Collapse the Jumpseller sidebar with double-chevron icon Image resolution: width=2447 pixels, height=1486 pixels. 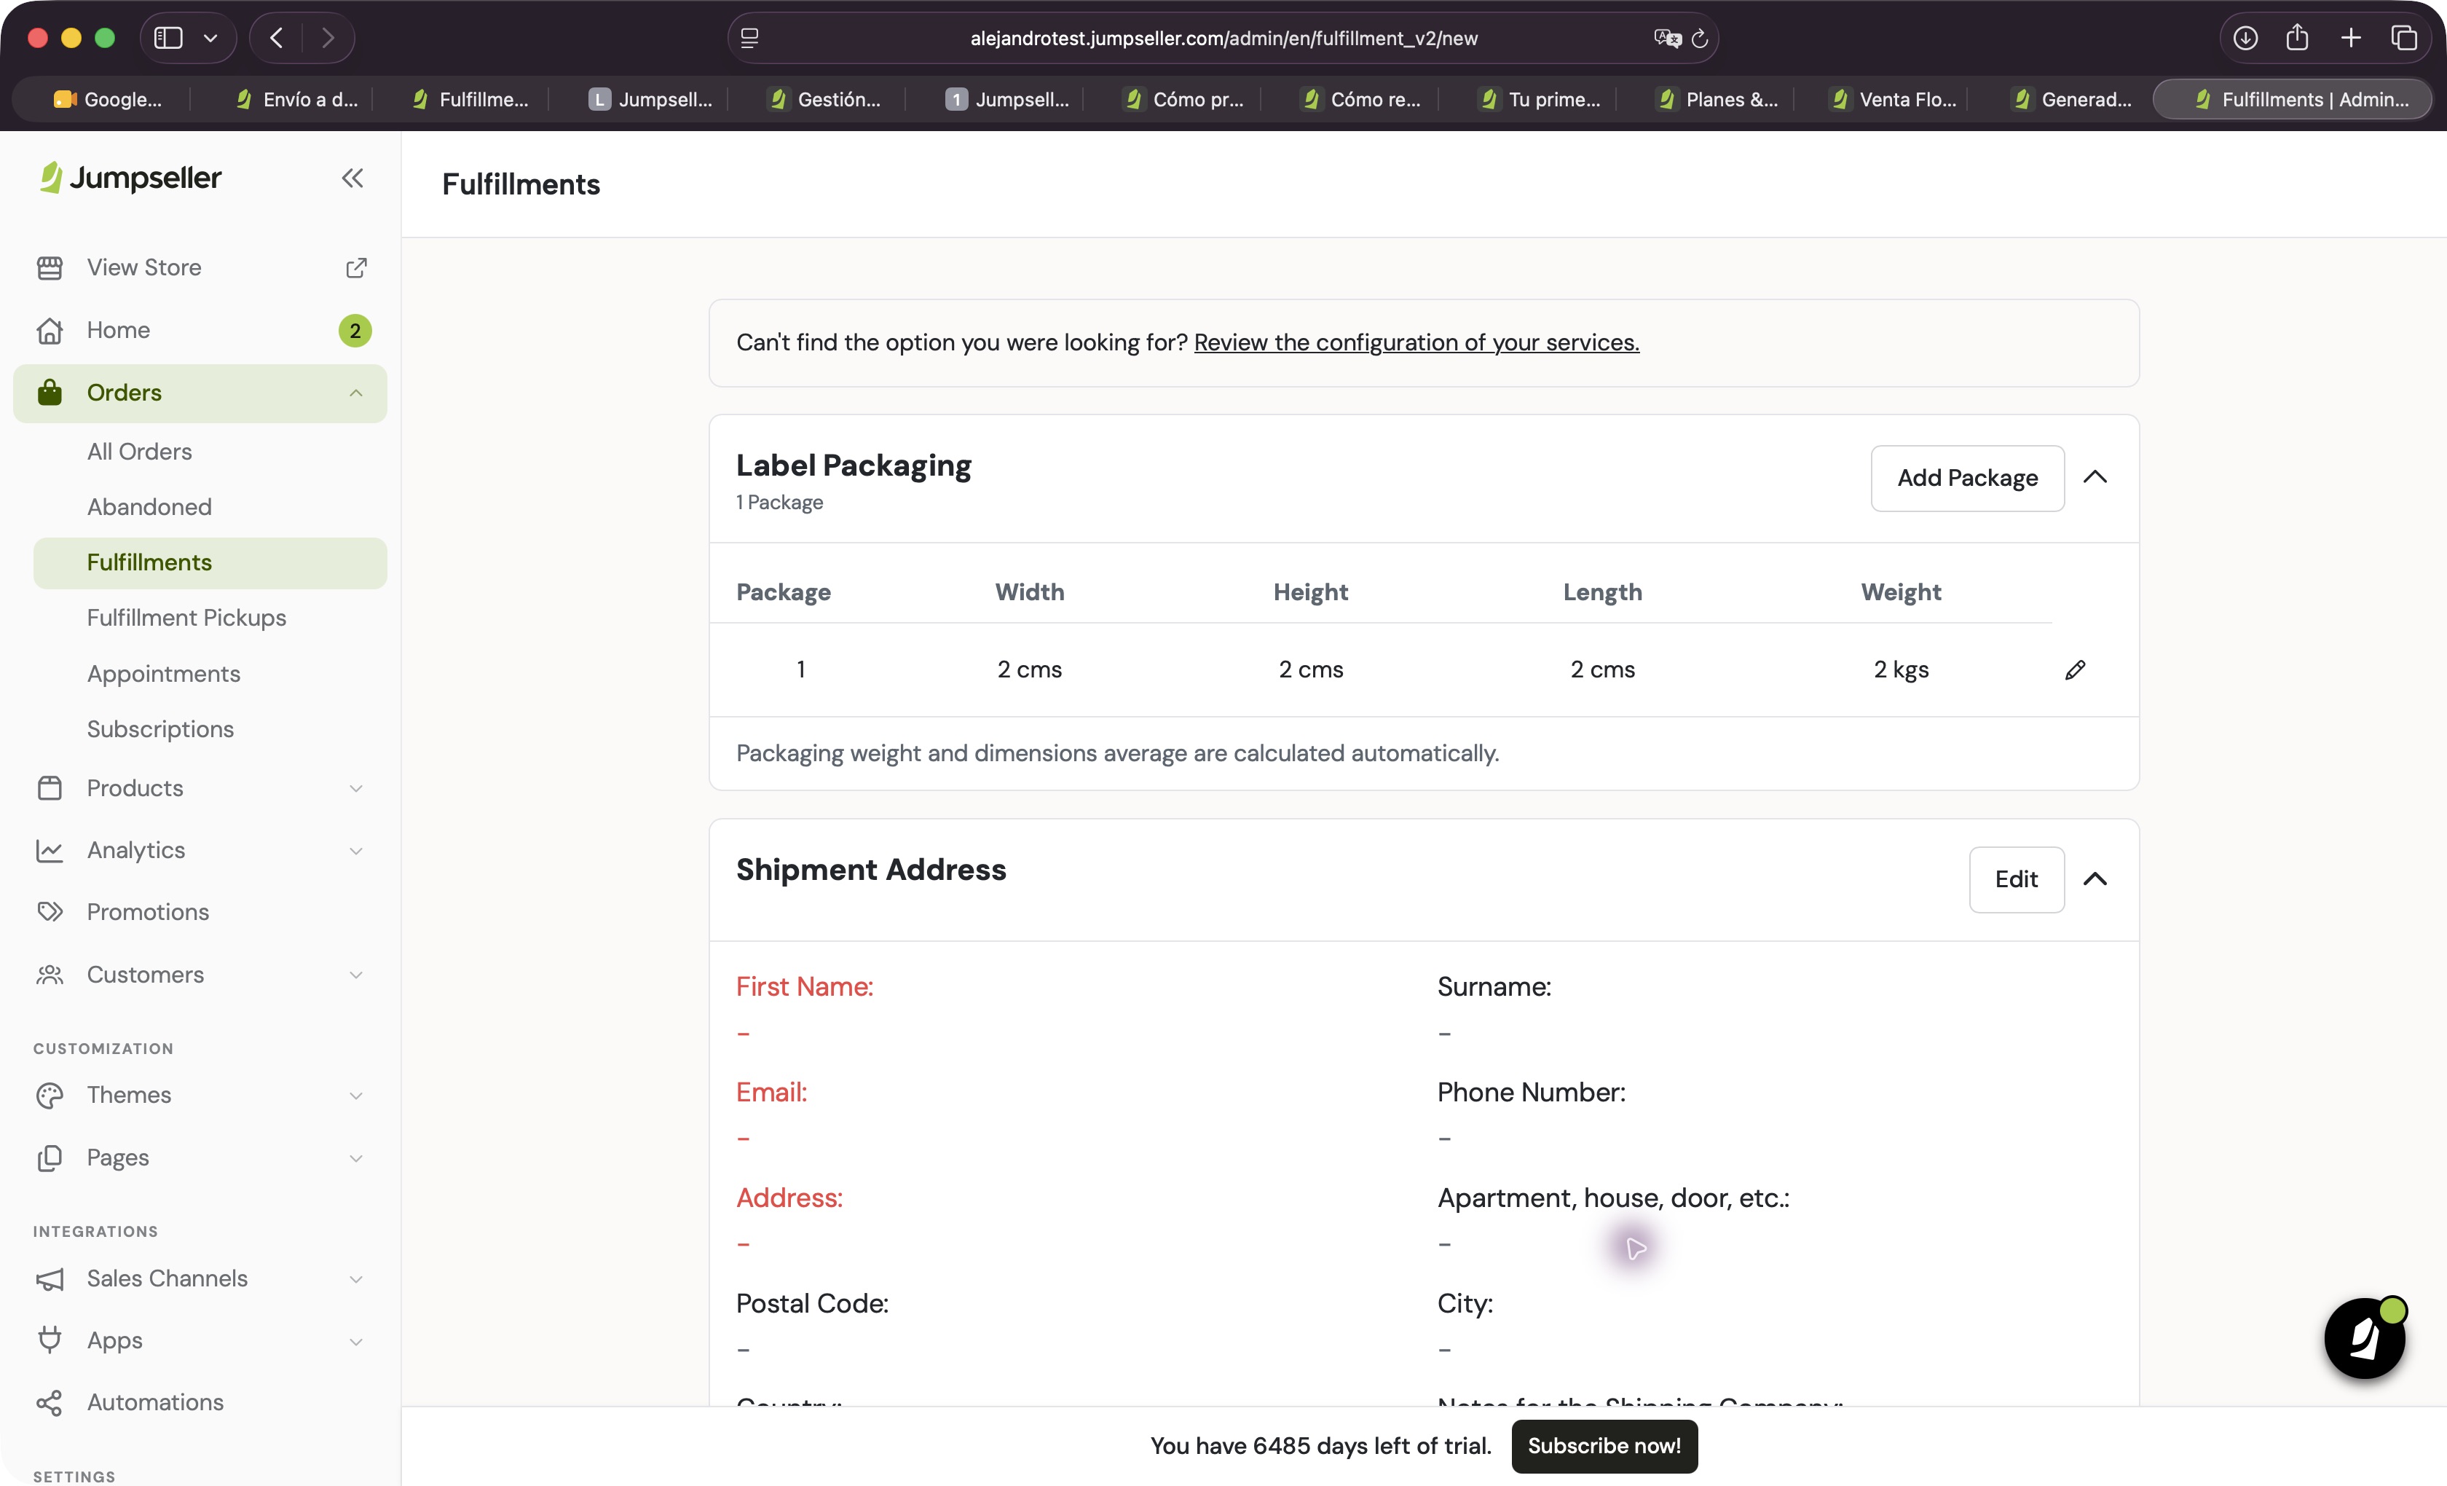click(x=352, y=178)
